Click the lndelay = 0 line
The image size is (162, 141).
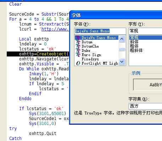tap(33, 44)
